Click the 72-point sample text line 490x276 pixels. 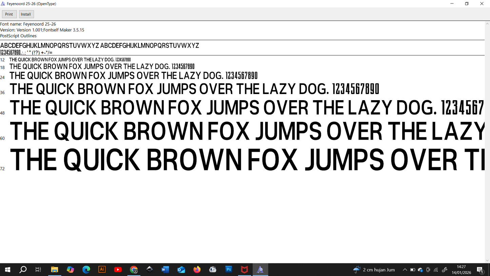click(x=247, y=160)
